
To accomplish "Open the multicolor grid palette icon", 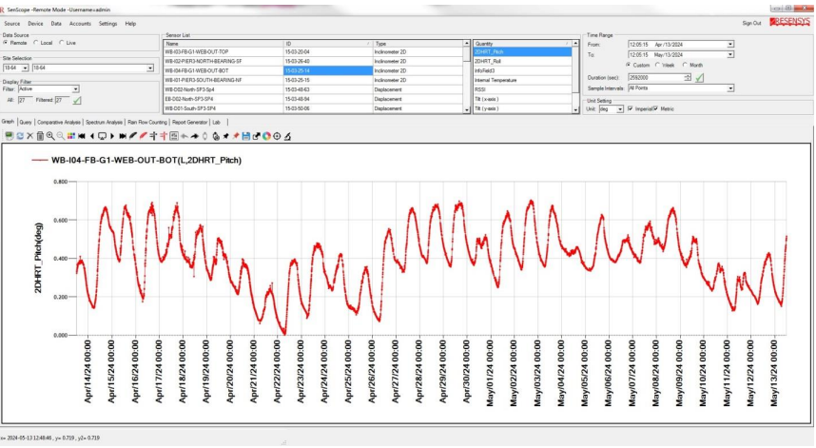I will point(71,136).
